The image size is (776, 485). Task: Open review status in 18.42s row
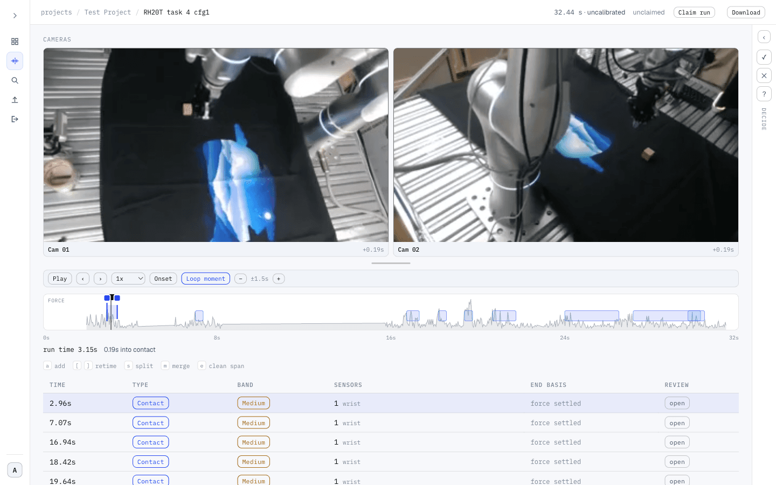(x=677, y=462)
